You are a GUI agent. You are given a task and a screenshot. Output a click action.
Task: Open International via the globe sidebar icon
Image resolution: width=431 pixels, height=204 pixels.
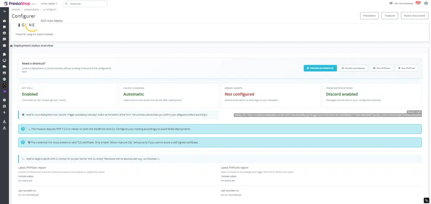pos(4,79)
